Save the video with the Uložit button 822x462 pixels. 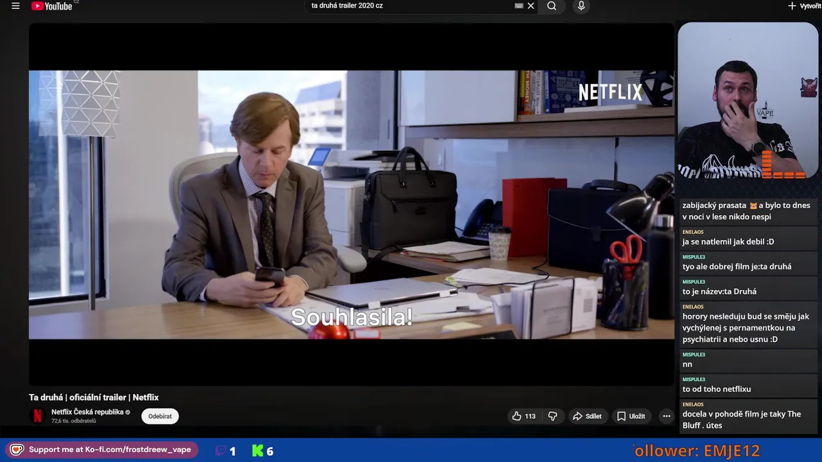pyautogui.click(x=631, y=416)
